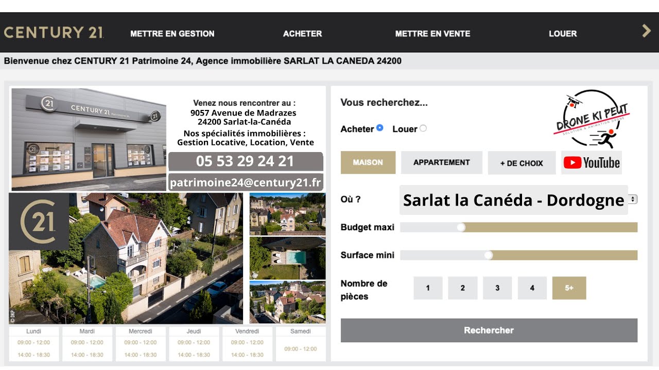This screenshot has width=659, height=370.
Task: Click the Jeudi opening hours cell
Action: (194, 343)
